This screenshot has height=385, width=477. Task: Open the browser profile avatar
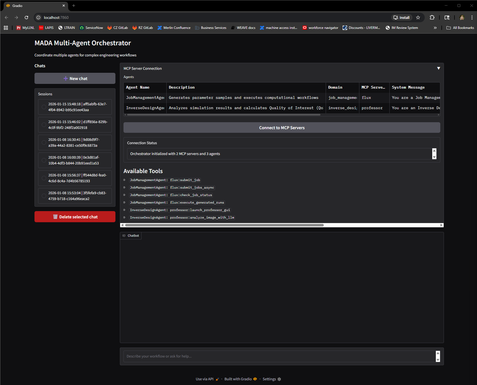(462, 17)
